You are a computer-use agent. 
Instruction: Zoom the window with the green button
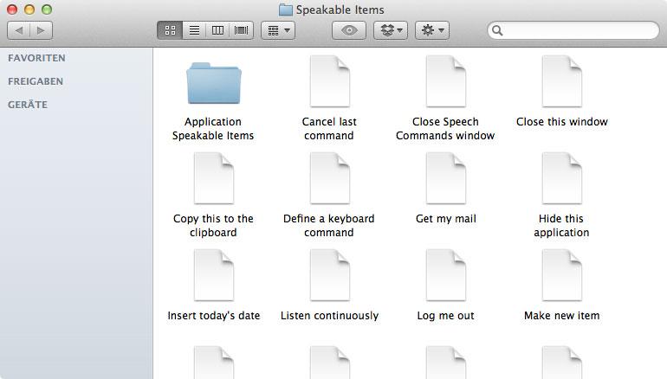[x=47, y=10]
